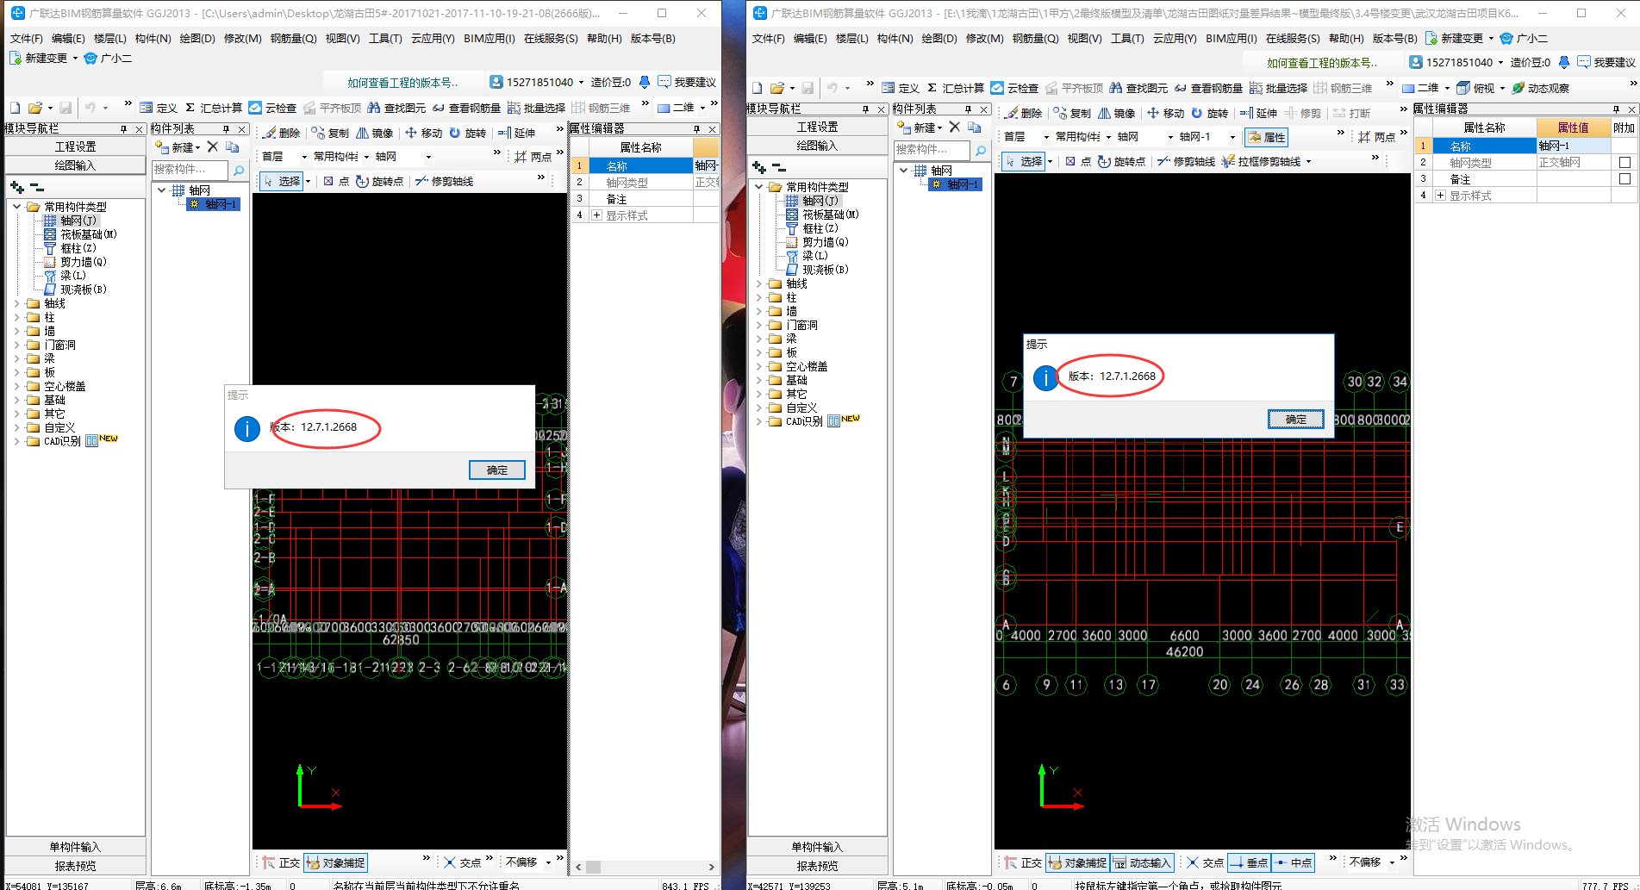Select 复制 tool in left window
This screenshot has width=1640, height=890.
330,133
